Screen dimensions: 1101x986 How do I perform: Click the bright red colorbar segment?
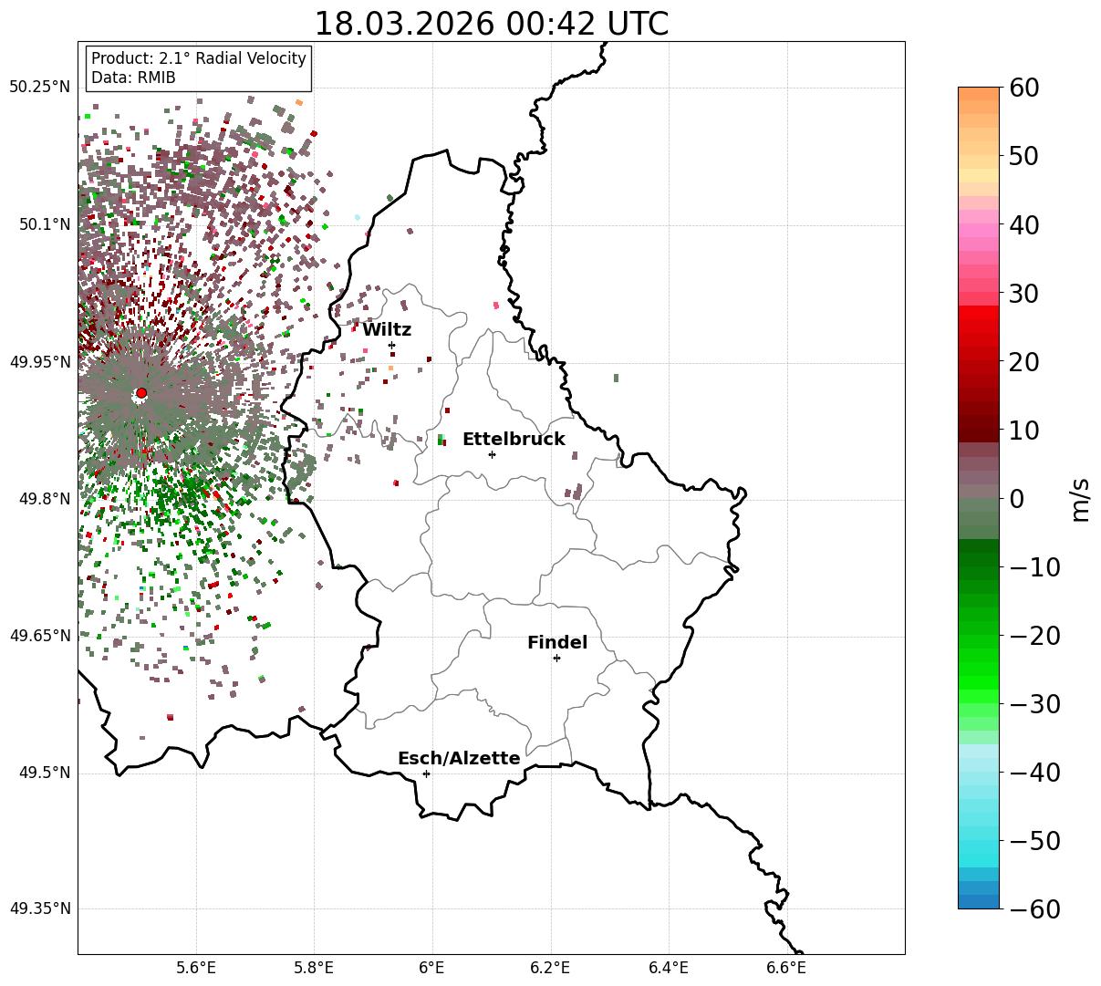coord(979,313)
